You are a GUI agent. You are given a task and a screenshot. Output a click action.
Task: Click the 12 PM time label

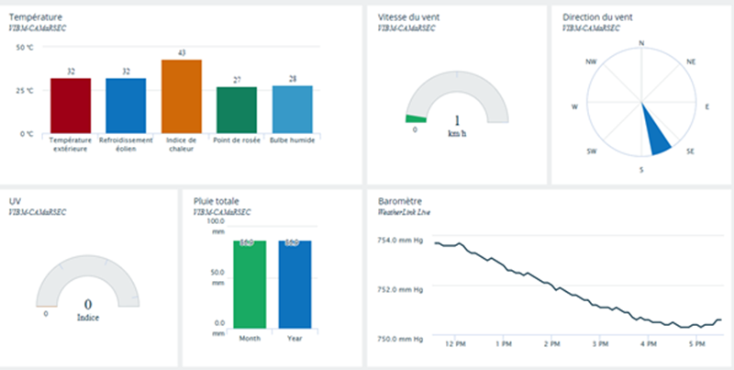pos(454,343)
